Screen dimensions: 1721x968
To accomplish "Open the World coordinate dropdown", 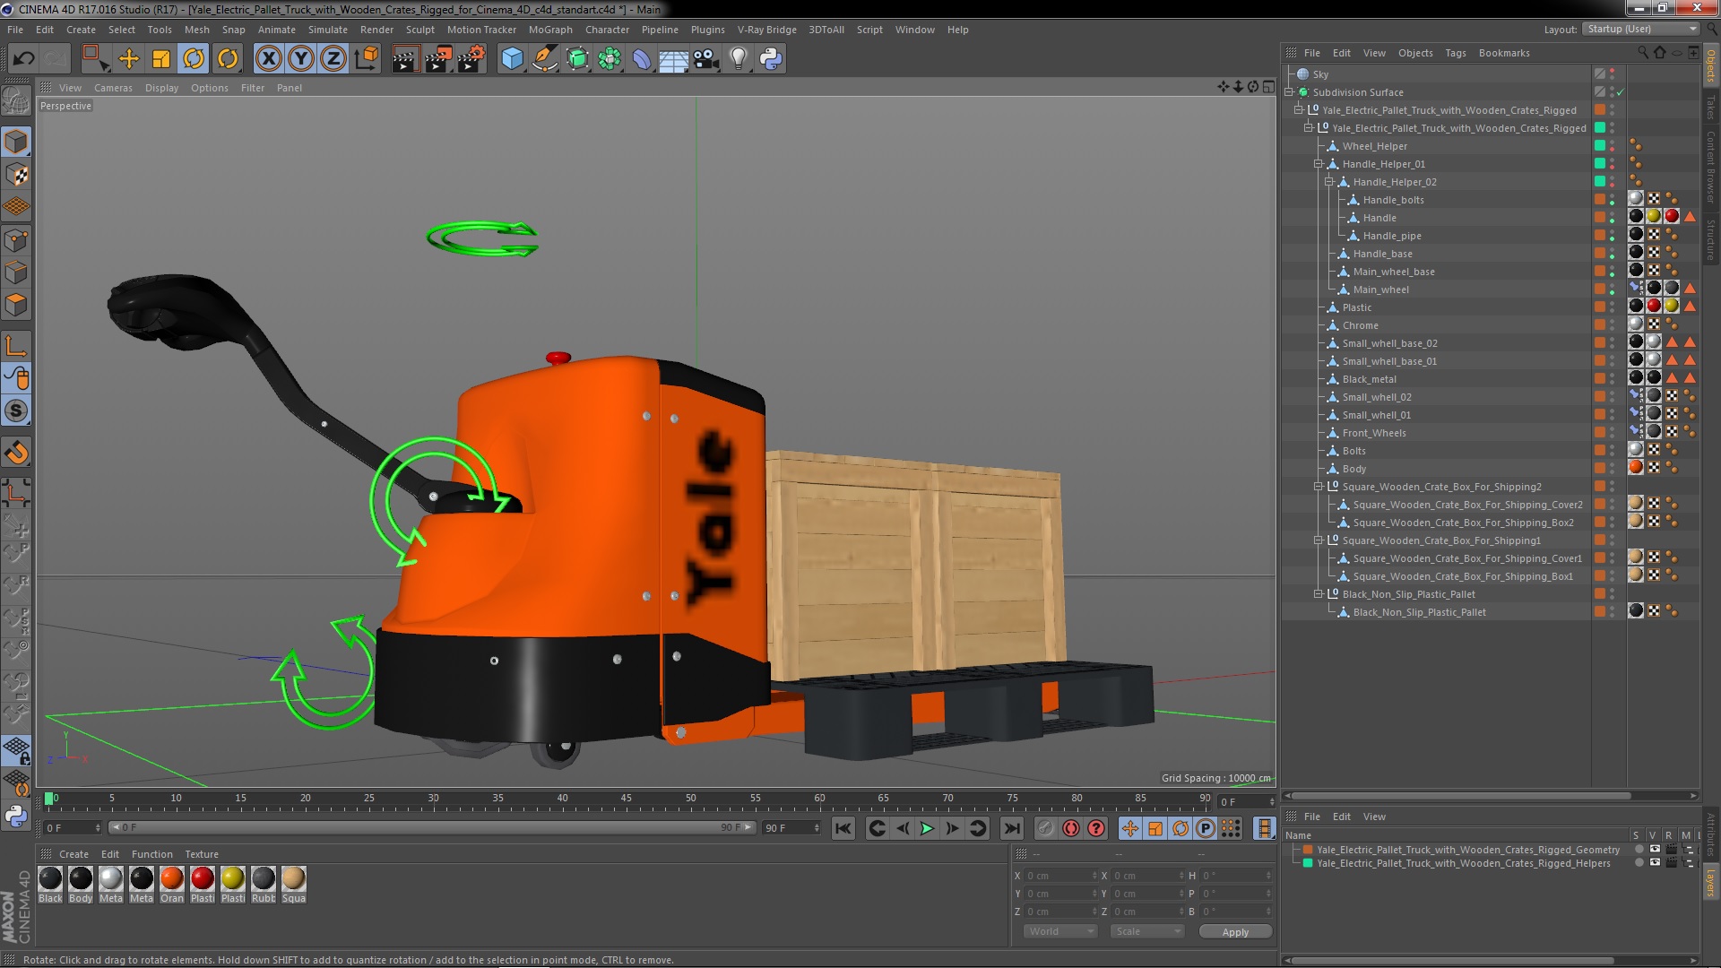I will click(x=1061, y=931).
